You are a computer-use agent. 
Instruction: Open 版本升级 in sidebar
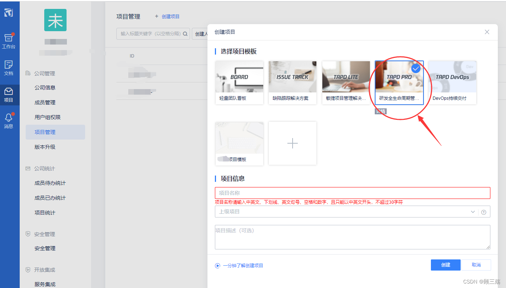(x=45, y=147)
